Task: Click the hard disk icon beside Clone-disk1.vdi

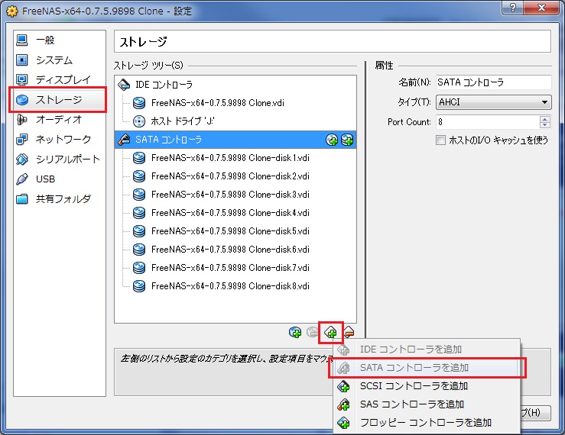Action: [x=139, y=158]
